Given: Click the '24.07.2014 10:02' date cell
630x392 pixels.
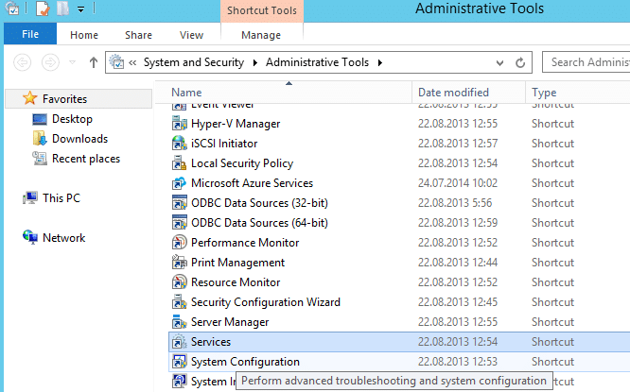Looking at the screenshot, I should click(458, 183).
